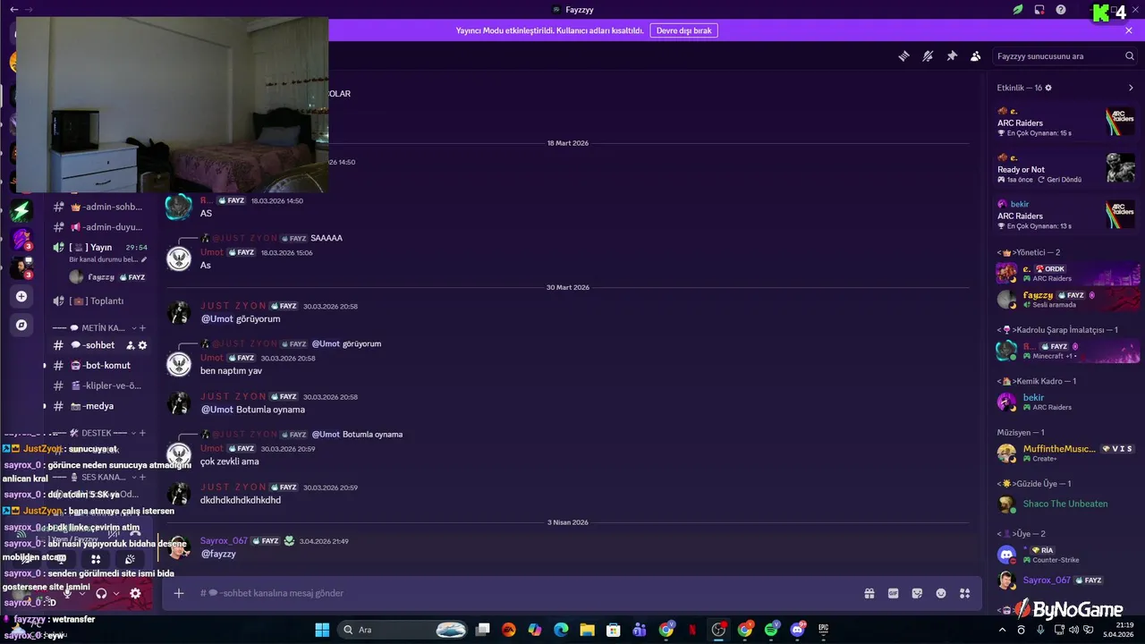Viewport: 1145px width, 644px height.
Task: Click @Umot mention in görüyorum message
Action: click(216, 319)
